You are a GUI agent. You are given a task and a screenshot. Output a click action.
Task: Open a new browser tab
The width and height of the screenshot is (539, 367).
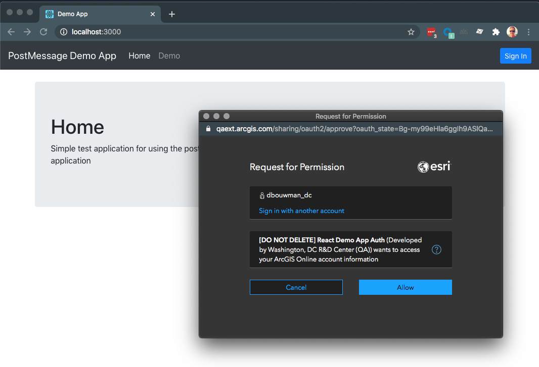172,14
